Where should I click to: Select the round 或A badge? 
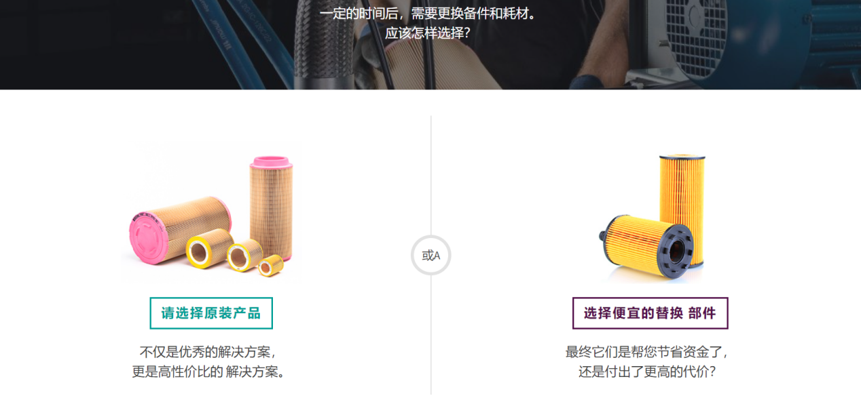coord(430,256)
